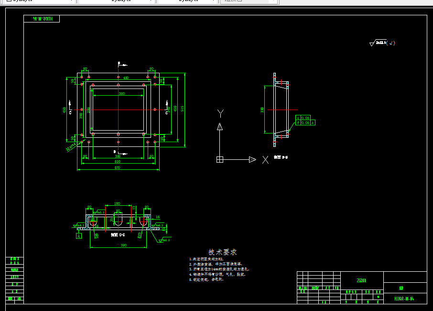The width and height of the screenshot is (433, 311).
Task: Select the section label 剖面 D-D
Action: (x=281, y=157)
